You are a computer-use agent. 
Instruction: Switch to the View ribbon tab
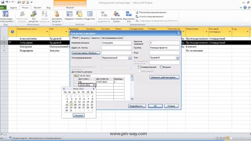[x=49, y=7]
